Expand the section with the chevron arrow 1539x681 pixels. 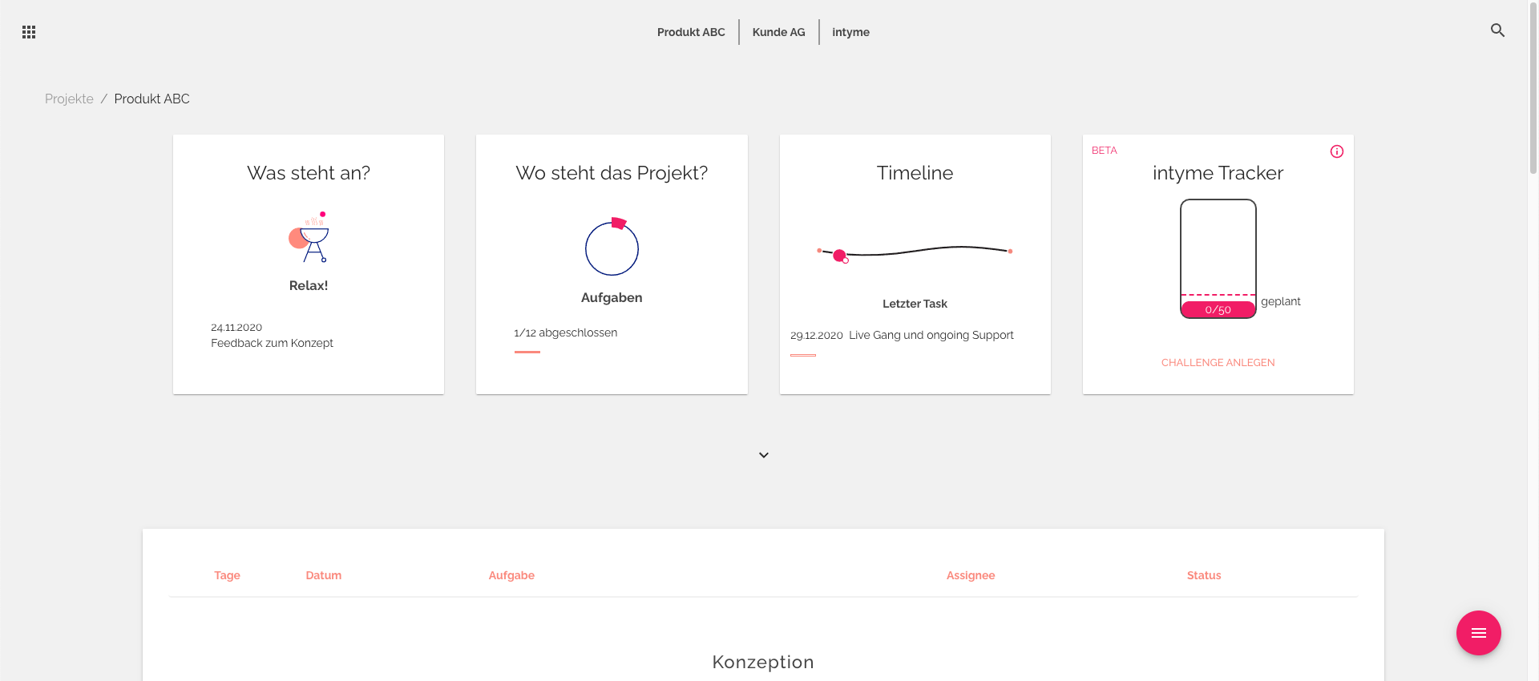click(x=764, y=455)
